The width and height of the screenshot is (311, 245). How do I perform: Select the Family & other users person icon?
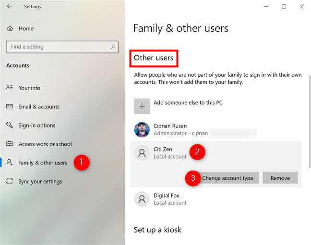(x=10, y=163)
